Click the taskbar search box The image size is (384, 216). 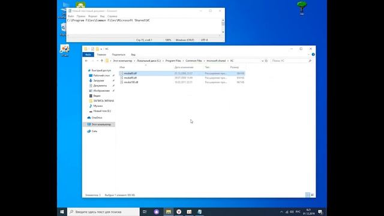point(103,212)
